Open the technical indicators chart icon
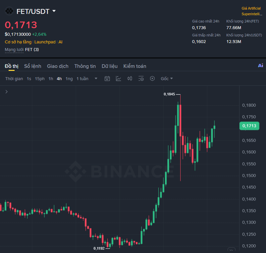 point(118,78)
